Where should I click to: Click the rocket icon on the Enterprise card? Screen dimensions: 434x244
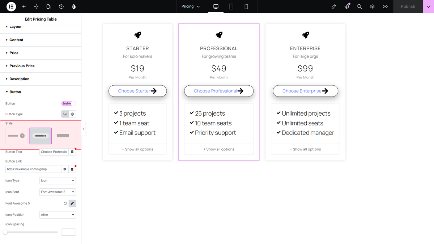[x=306, y=35]
